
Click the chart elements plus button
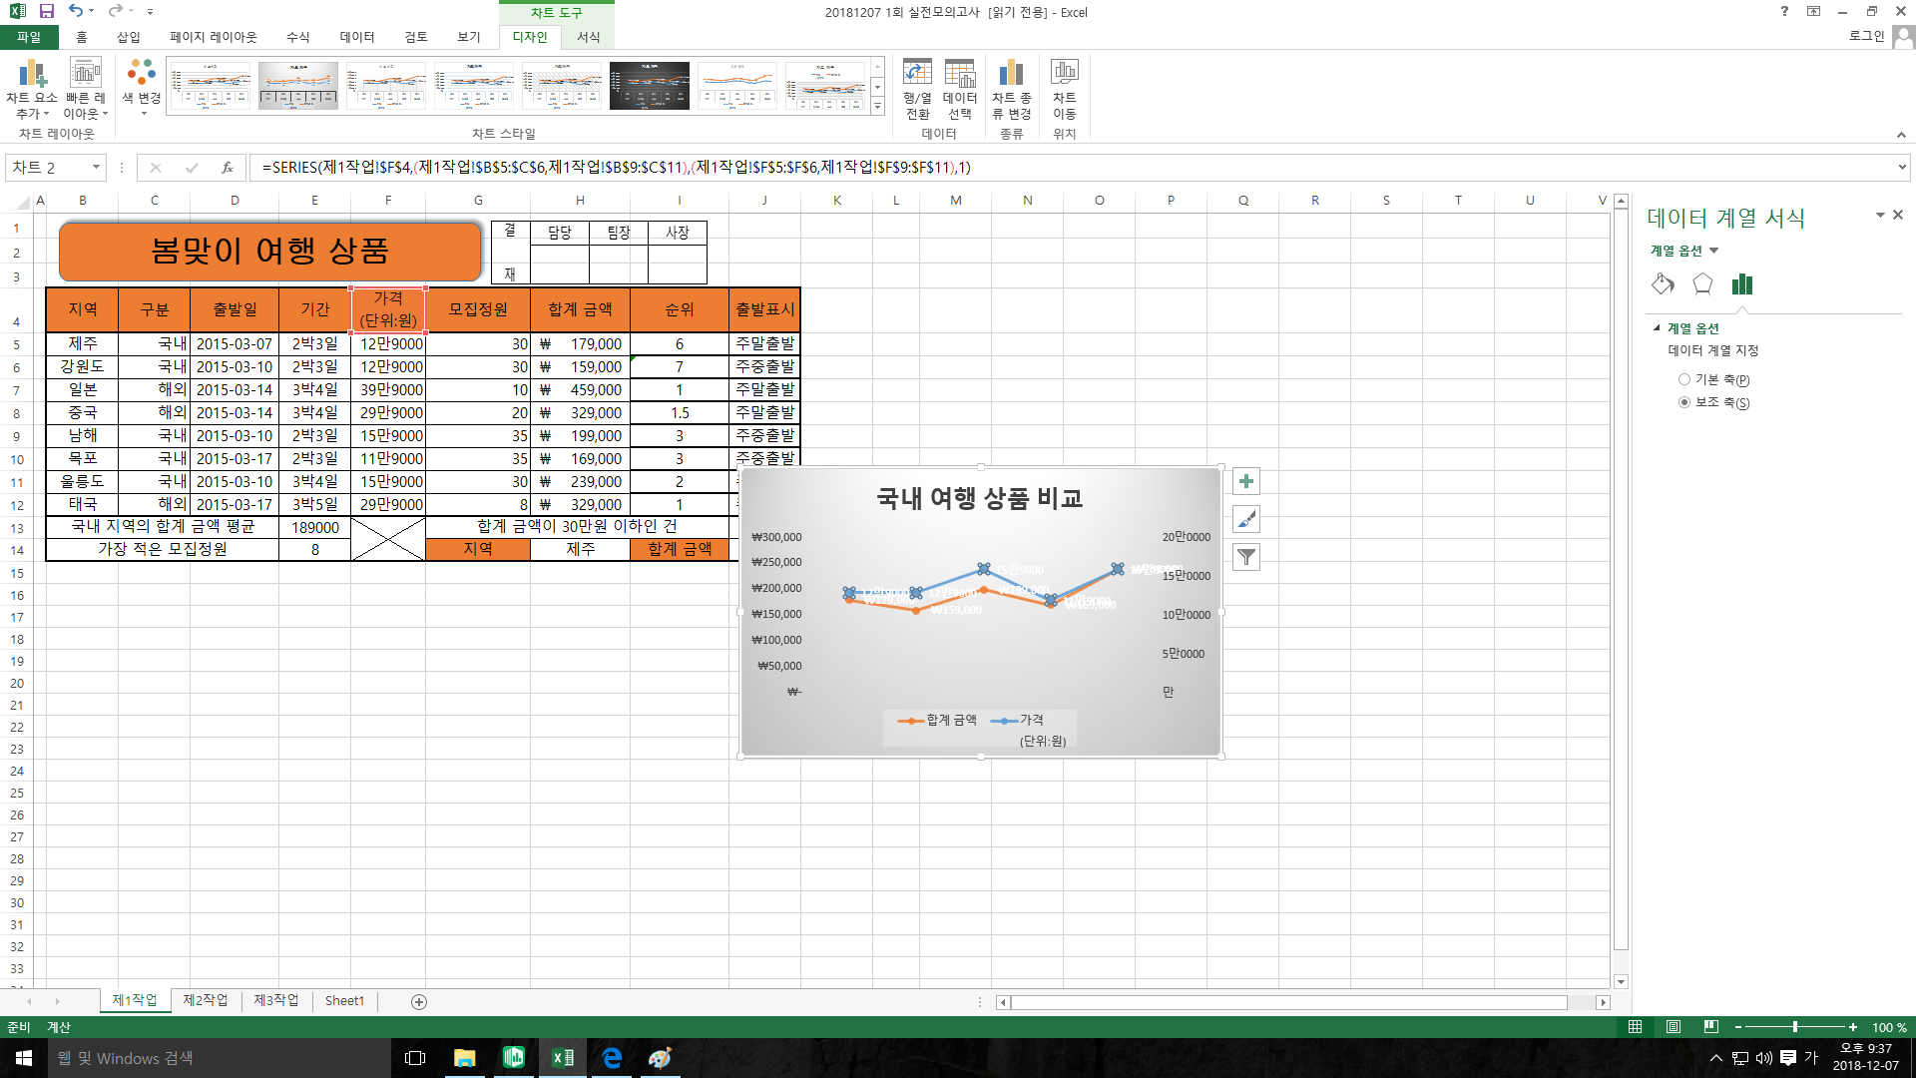point(1246,481)
